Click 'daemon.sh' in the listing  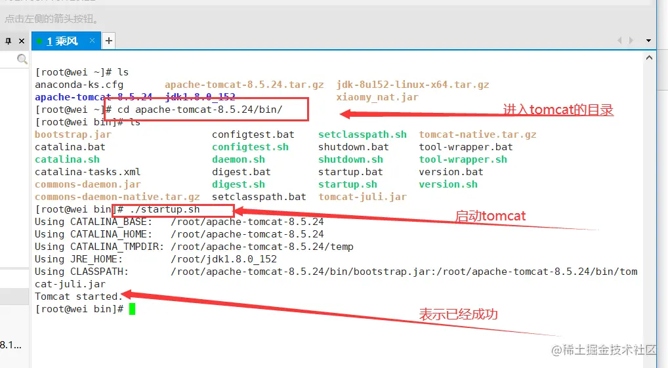(239, 159)
